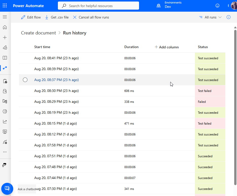This screenshot has height=196, width=237.
Task: Open Process mining chart icon in sidebar
Action: 5,122
